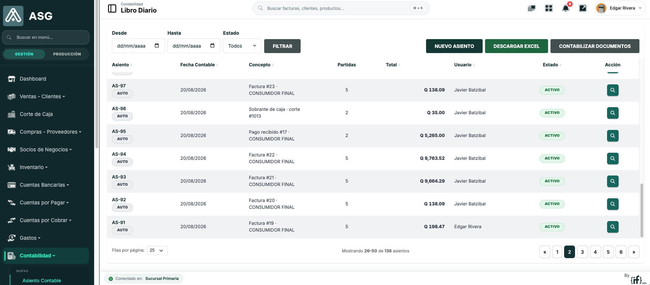Click the ASG logo icon

click(13, 16)
